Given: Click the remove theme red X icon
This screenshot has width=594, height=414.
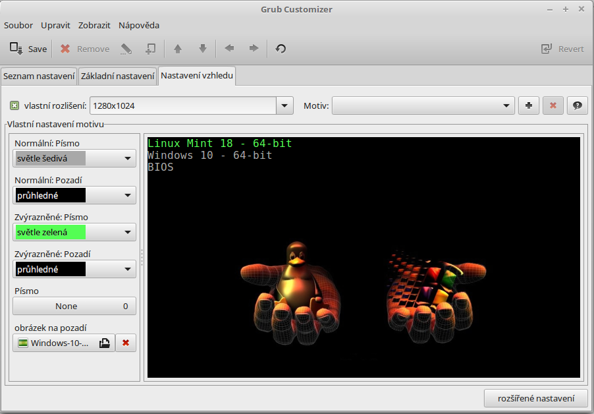Looking at the screenshot, I should (553, 105).
